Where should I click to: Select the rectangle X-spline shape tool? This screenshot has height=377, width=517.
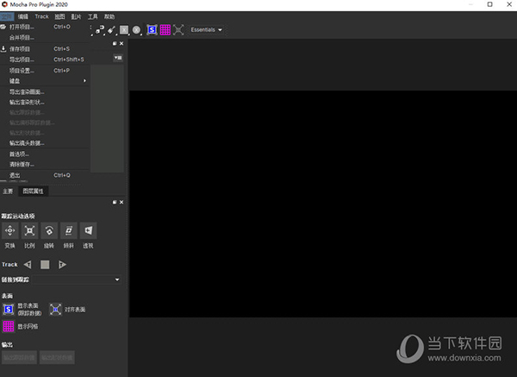(124, 30)
